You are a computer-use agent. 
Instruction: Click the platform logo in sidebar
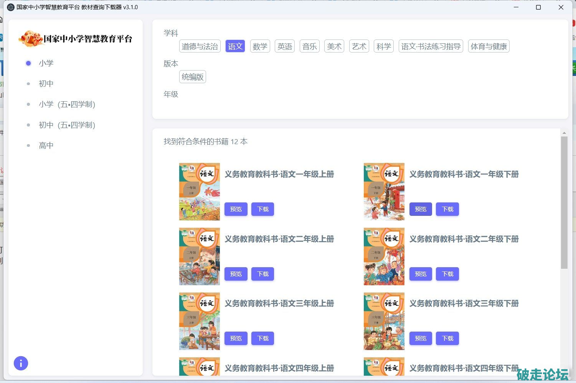coord(75,39)
